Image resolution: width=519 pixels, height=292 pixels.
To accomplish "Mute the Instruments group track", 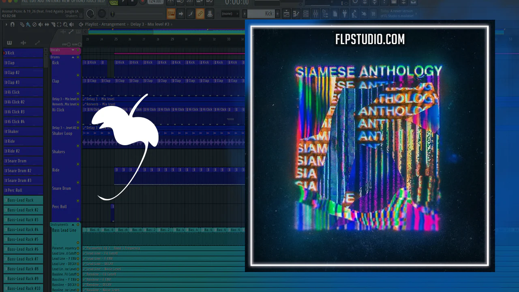I will pos(77,225).
